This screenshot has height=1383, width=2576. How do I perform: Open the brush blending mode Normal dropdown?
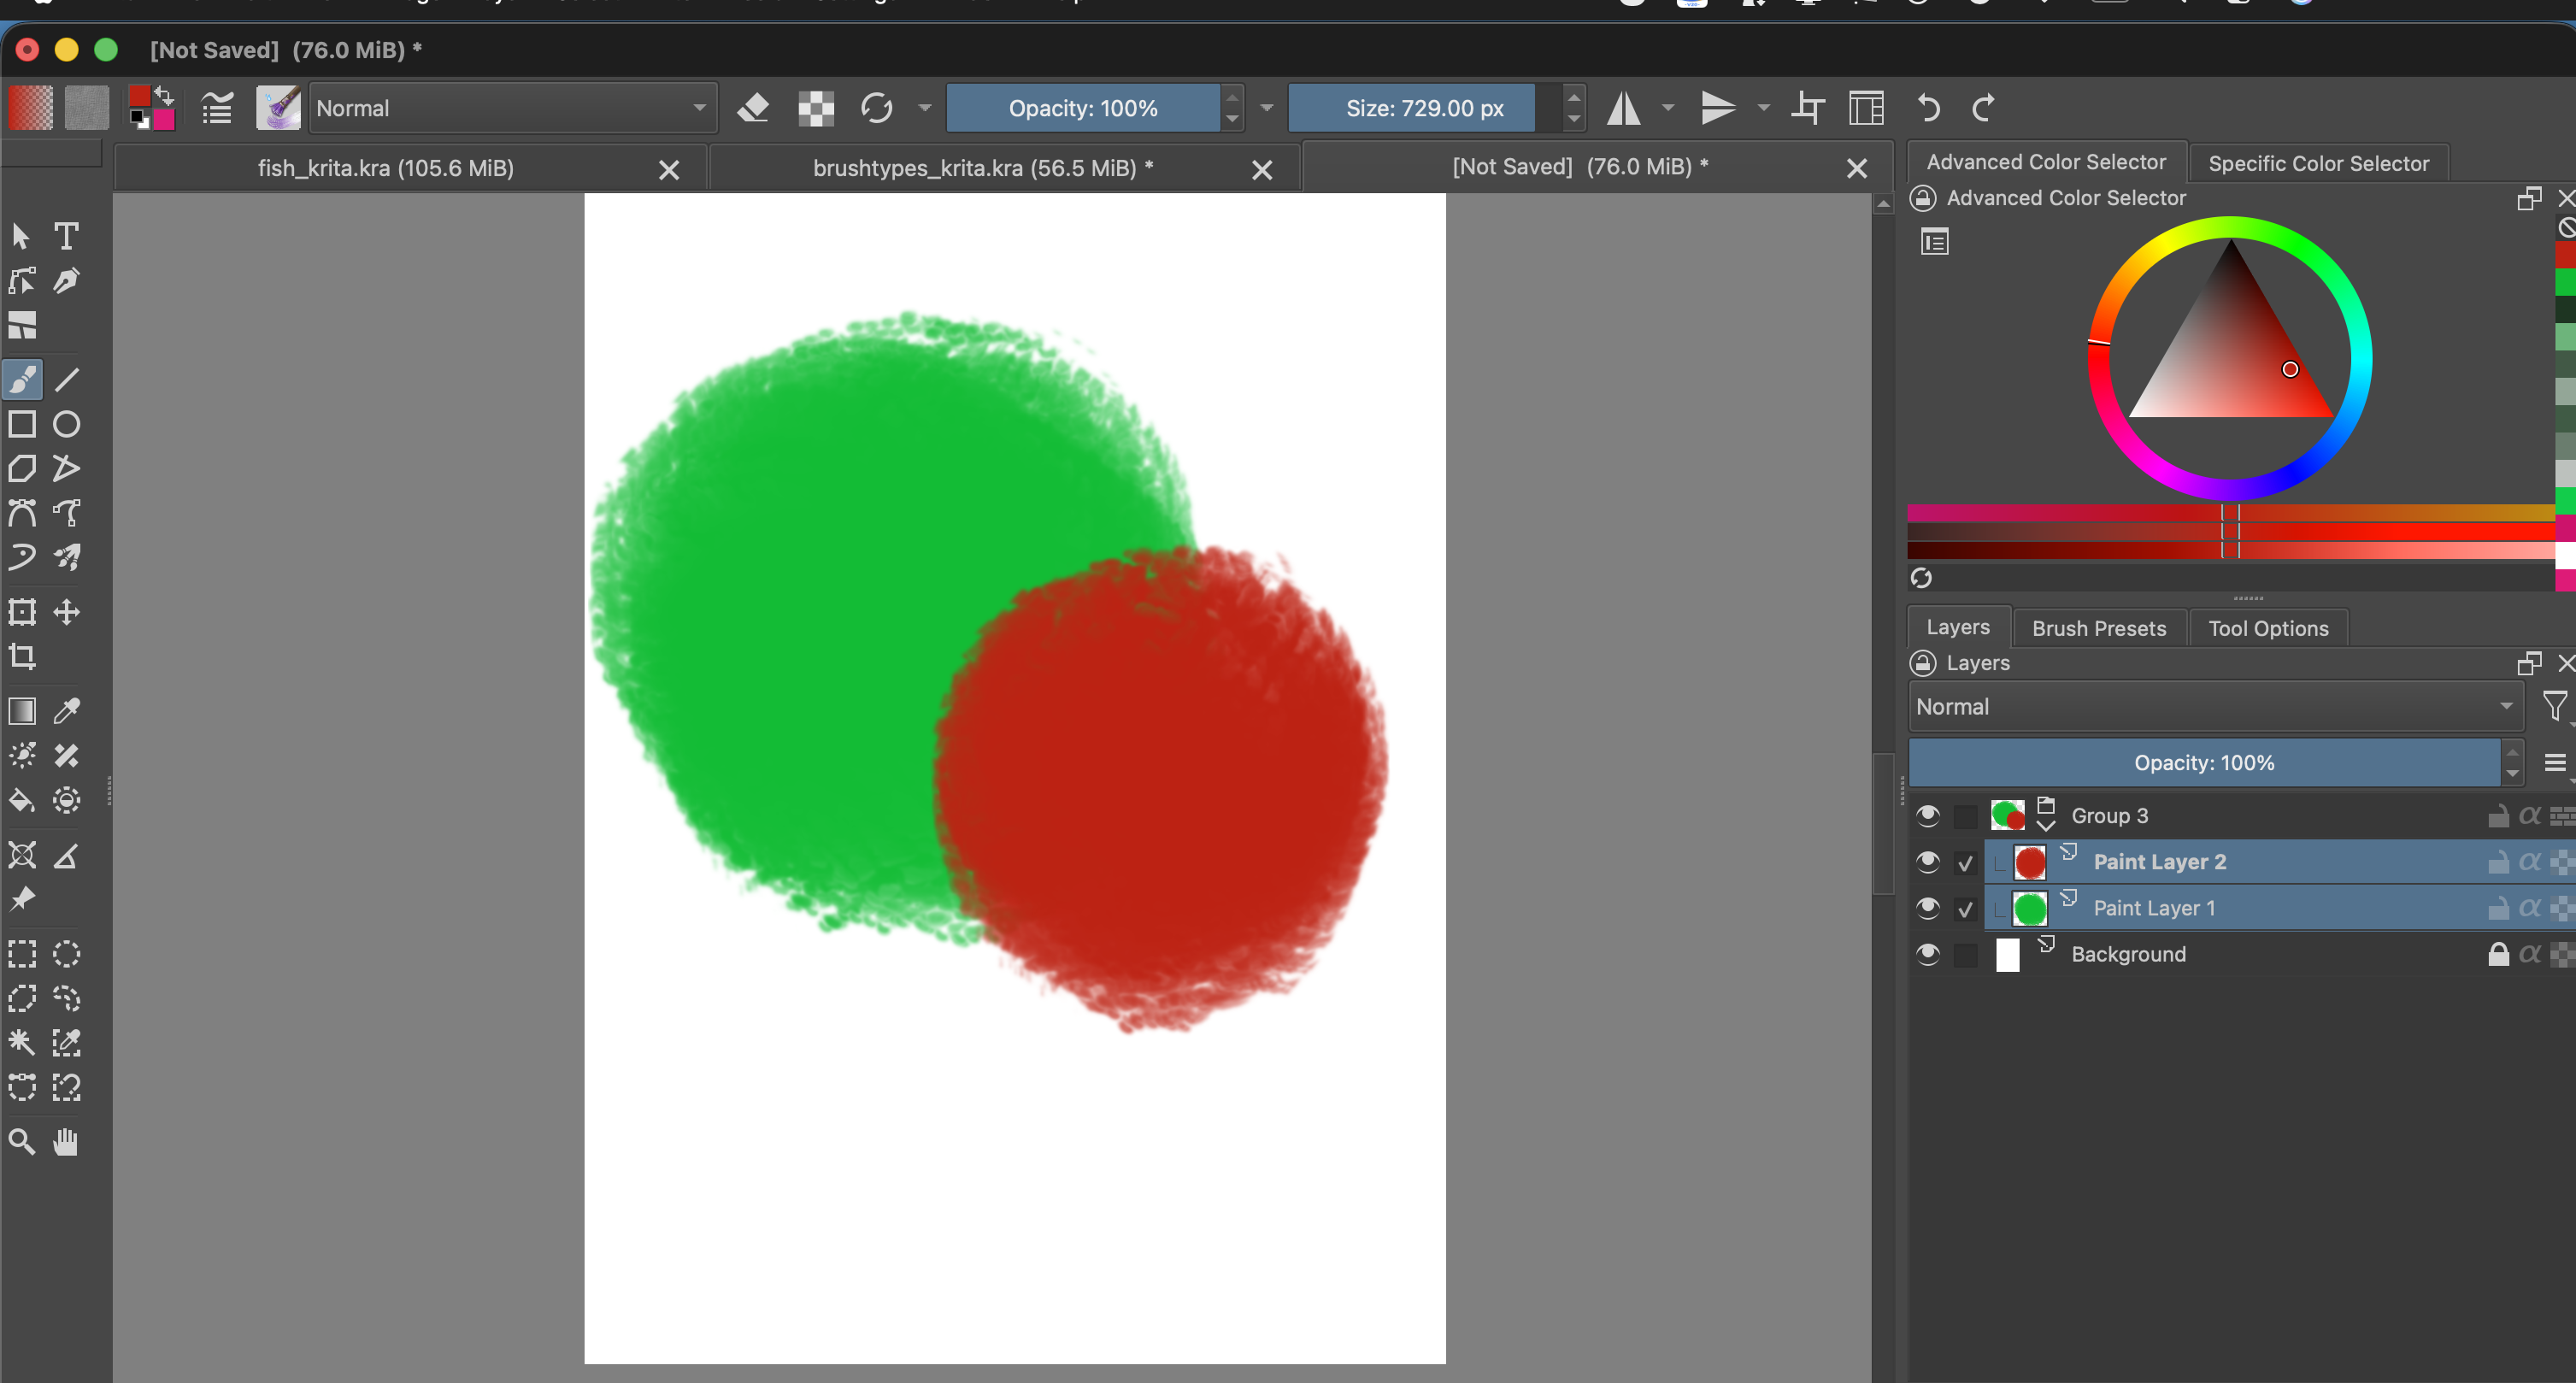point(512,108)
